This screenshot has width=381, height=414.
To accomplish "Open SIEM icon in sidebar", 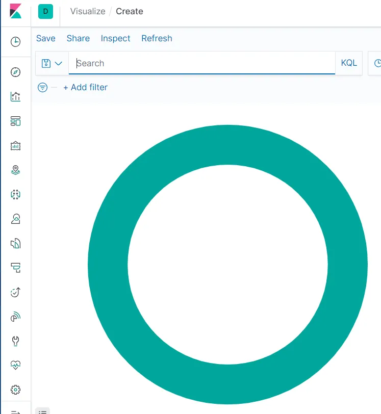I will tap(16, 317).
